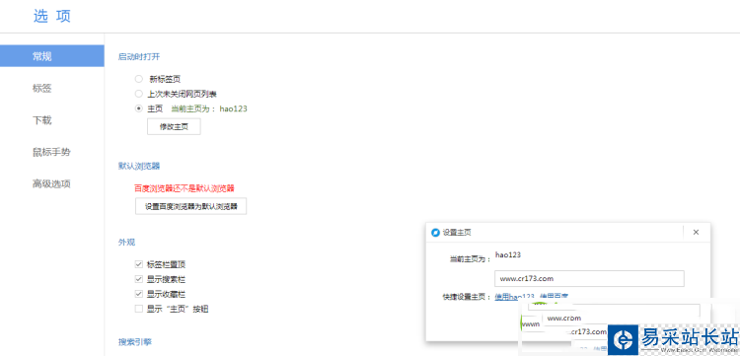Pick the 主页 startup radio option
The width and height of the screenshot is (740, 356).
pos(138,108)
